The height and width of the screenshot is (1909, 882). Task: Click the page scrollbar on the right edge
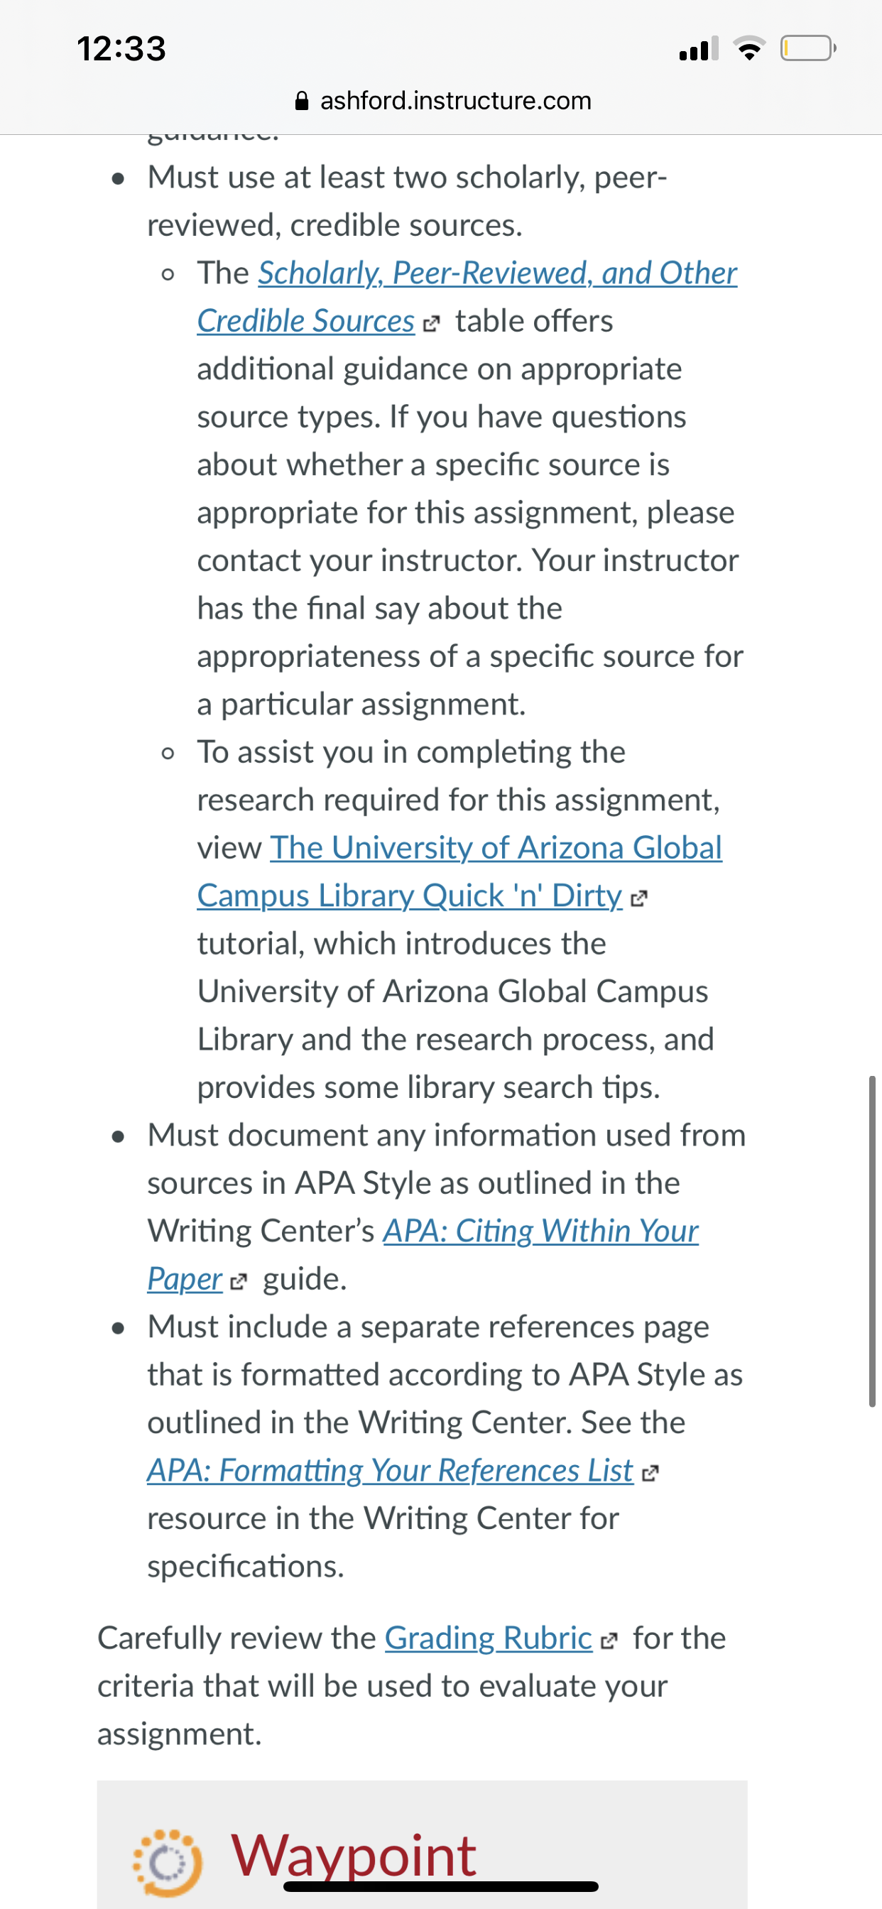click(x=872, y=1241)
